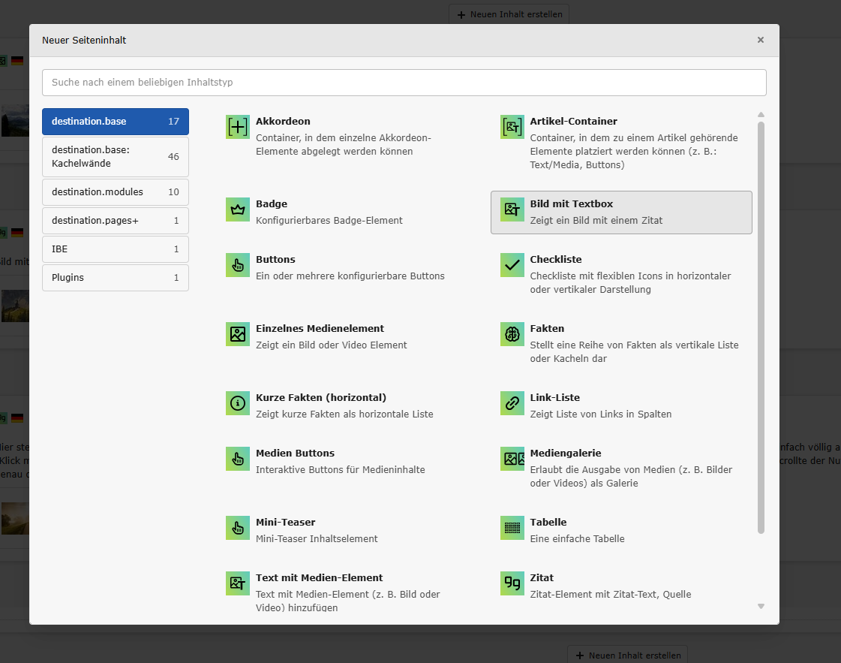Open the destination.modules category
Viewport: 841px width, 663px height.
[x=116, y=192]
